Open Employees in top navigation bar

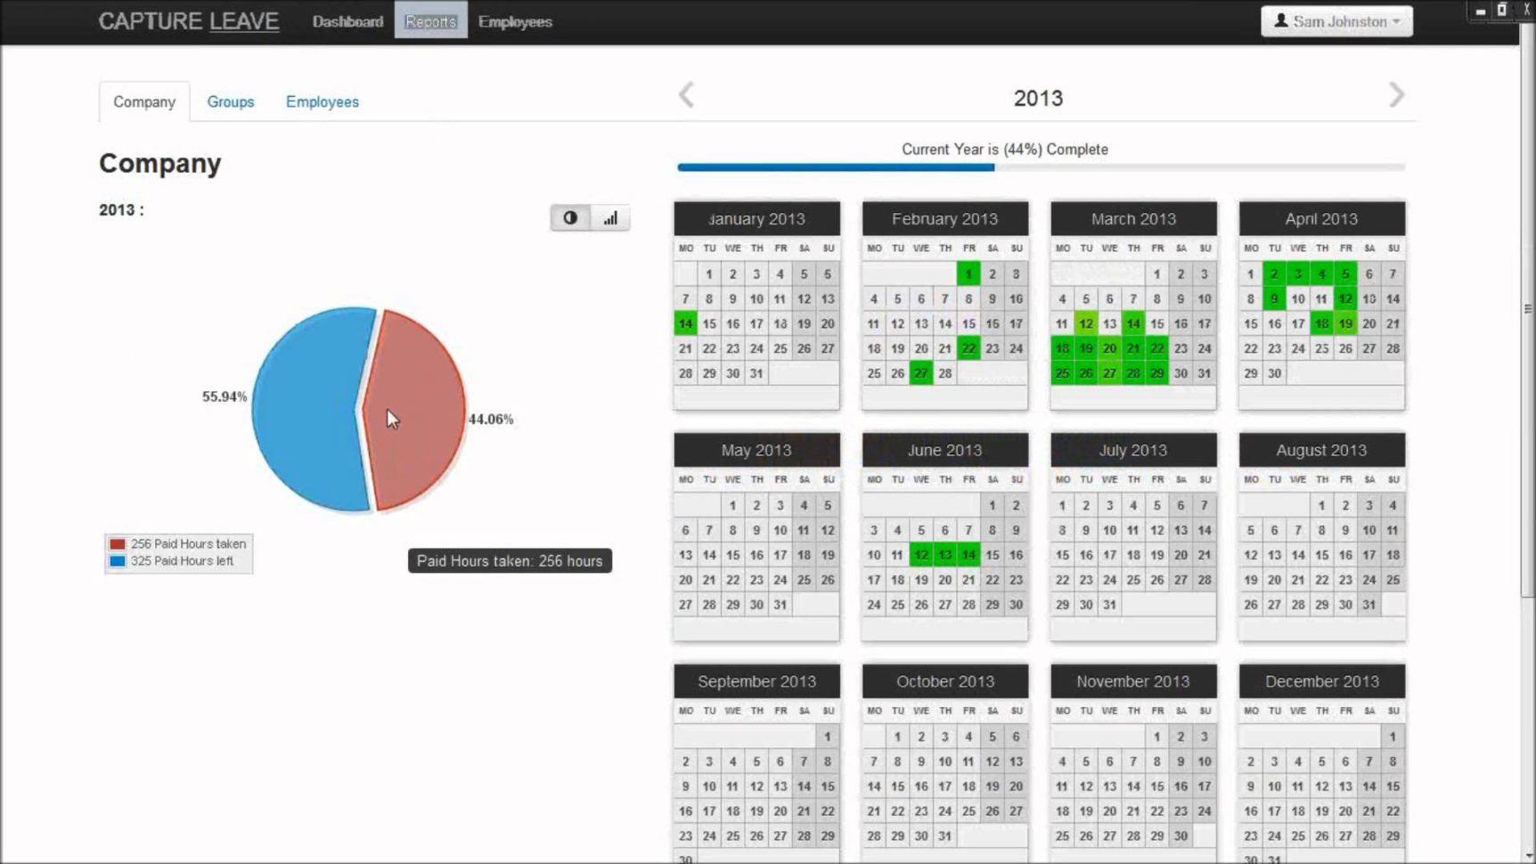coord(515,21)
